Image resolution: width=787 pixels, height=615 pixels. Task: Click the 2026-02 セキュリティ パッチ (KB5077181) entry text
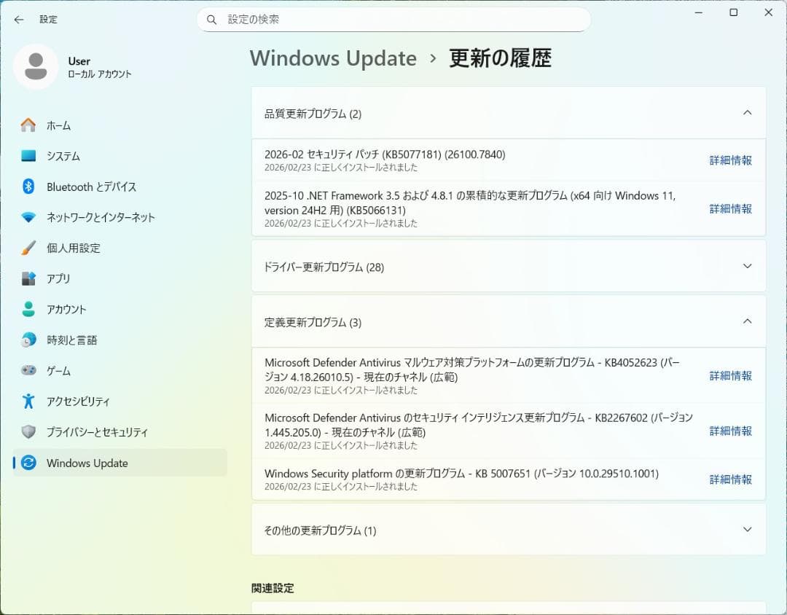(x=385, y=154)
